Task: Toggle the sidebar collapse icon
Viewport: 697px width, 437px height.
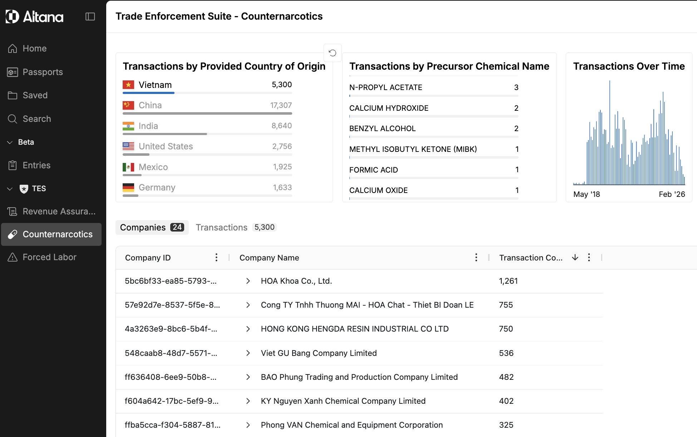Action: point(90,16)
